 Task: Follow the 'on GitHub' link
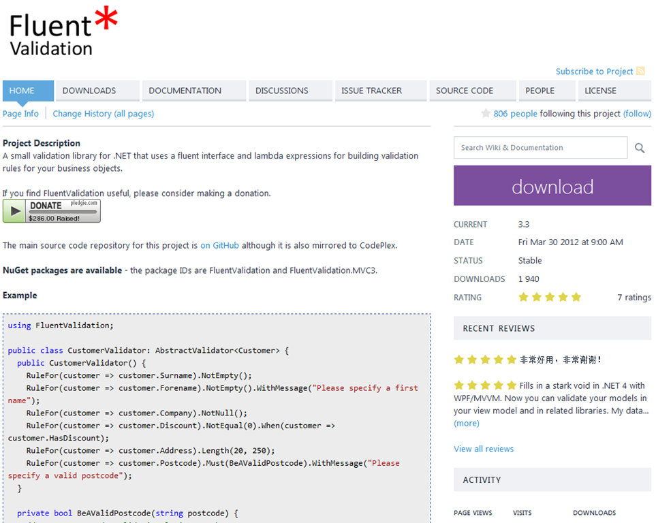coord(219,245)
